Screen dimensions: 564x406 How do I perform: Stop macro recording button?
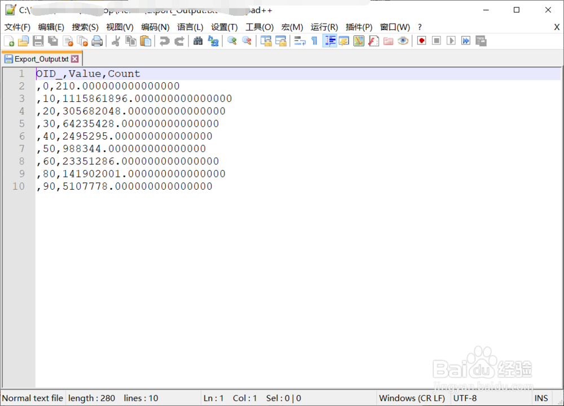click(437, 41)
